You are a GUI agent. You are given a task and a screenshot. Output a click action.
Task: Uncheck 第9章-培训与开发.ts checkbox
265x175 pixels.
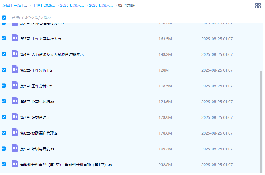[4, 148]
